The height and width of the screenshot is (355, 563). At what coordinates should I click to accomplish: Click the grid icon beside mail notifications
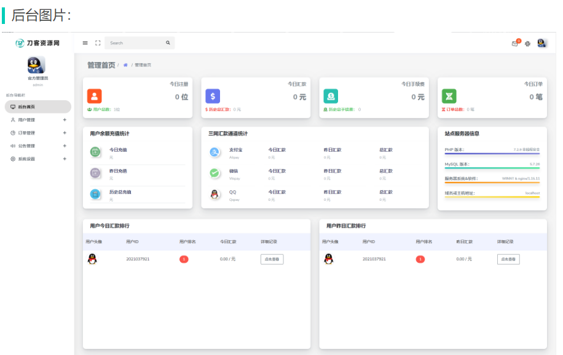527,44
